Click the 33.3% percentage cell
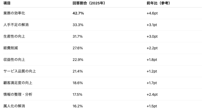Screen dimensions: 204x112 point(78,25)
